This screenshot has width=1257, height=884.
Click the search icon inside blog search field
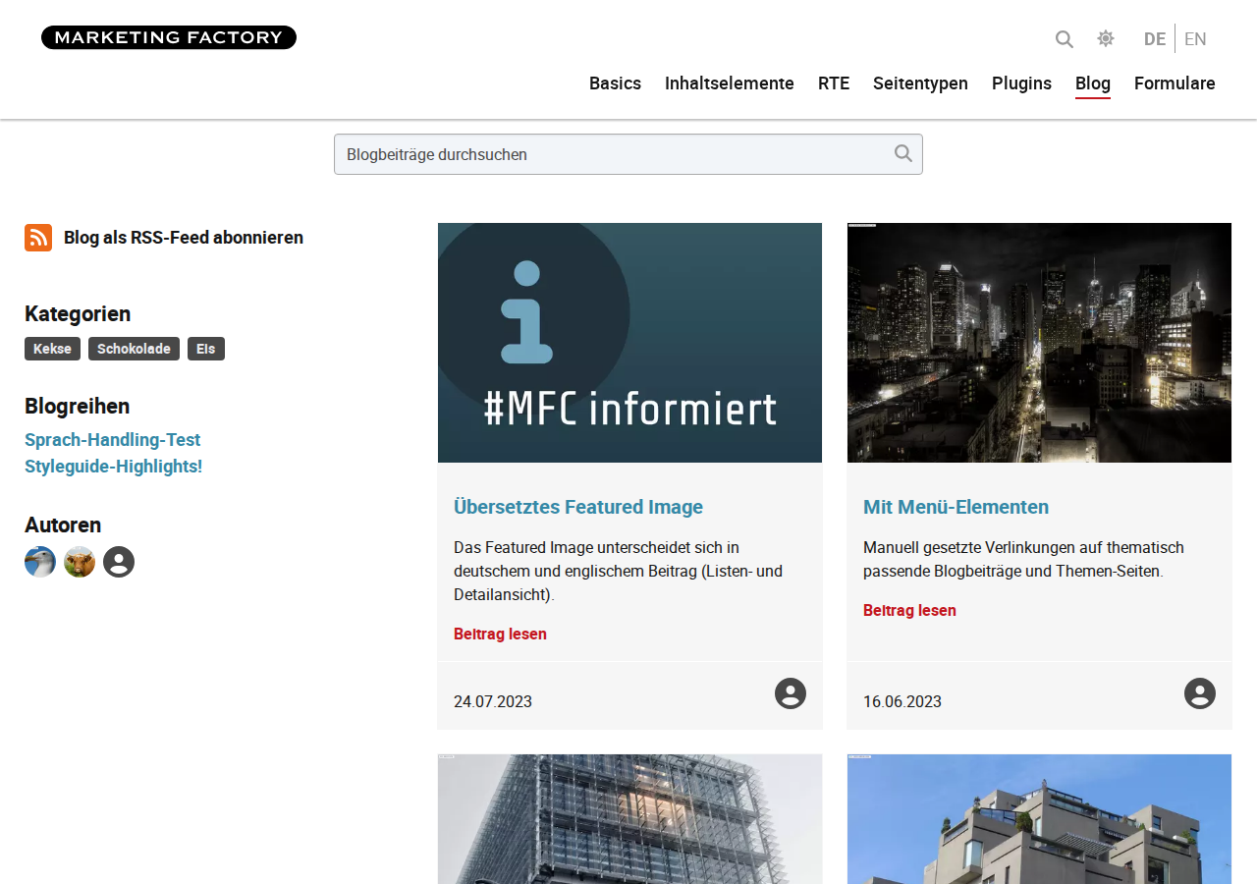(903, 153)
